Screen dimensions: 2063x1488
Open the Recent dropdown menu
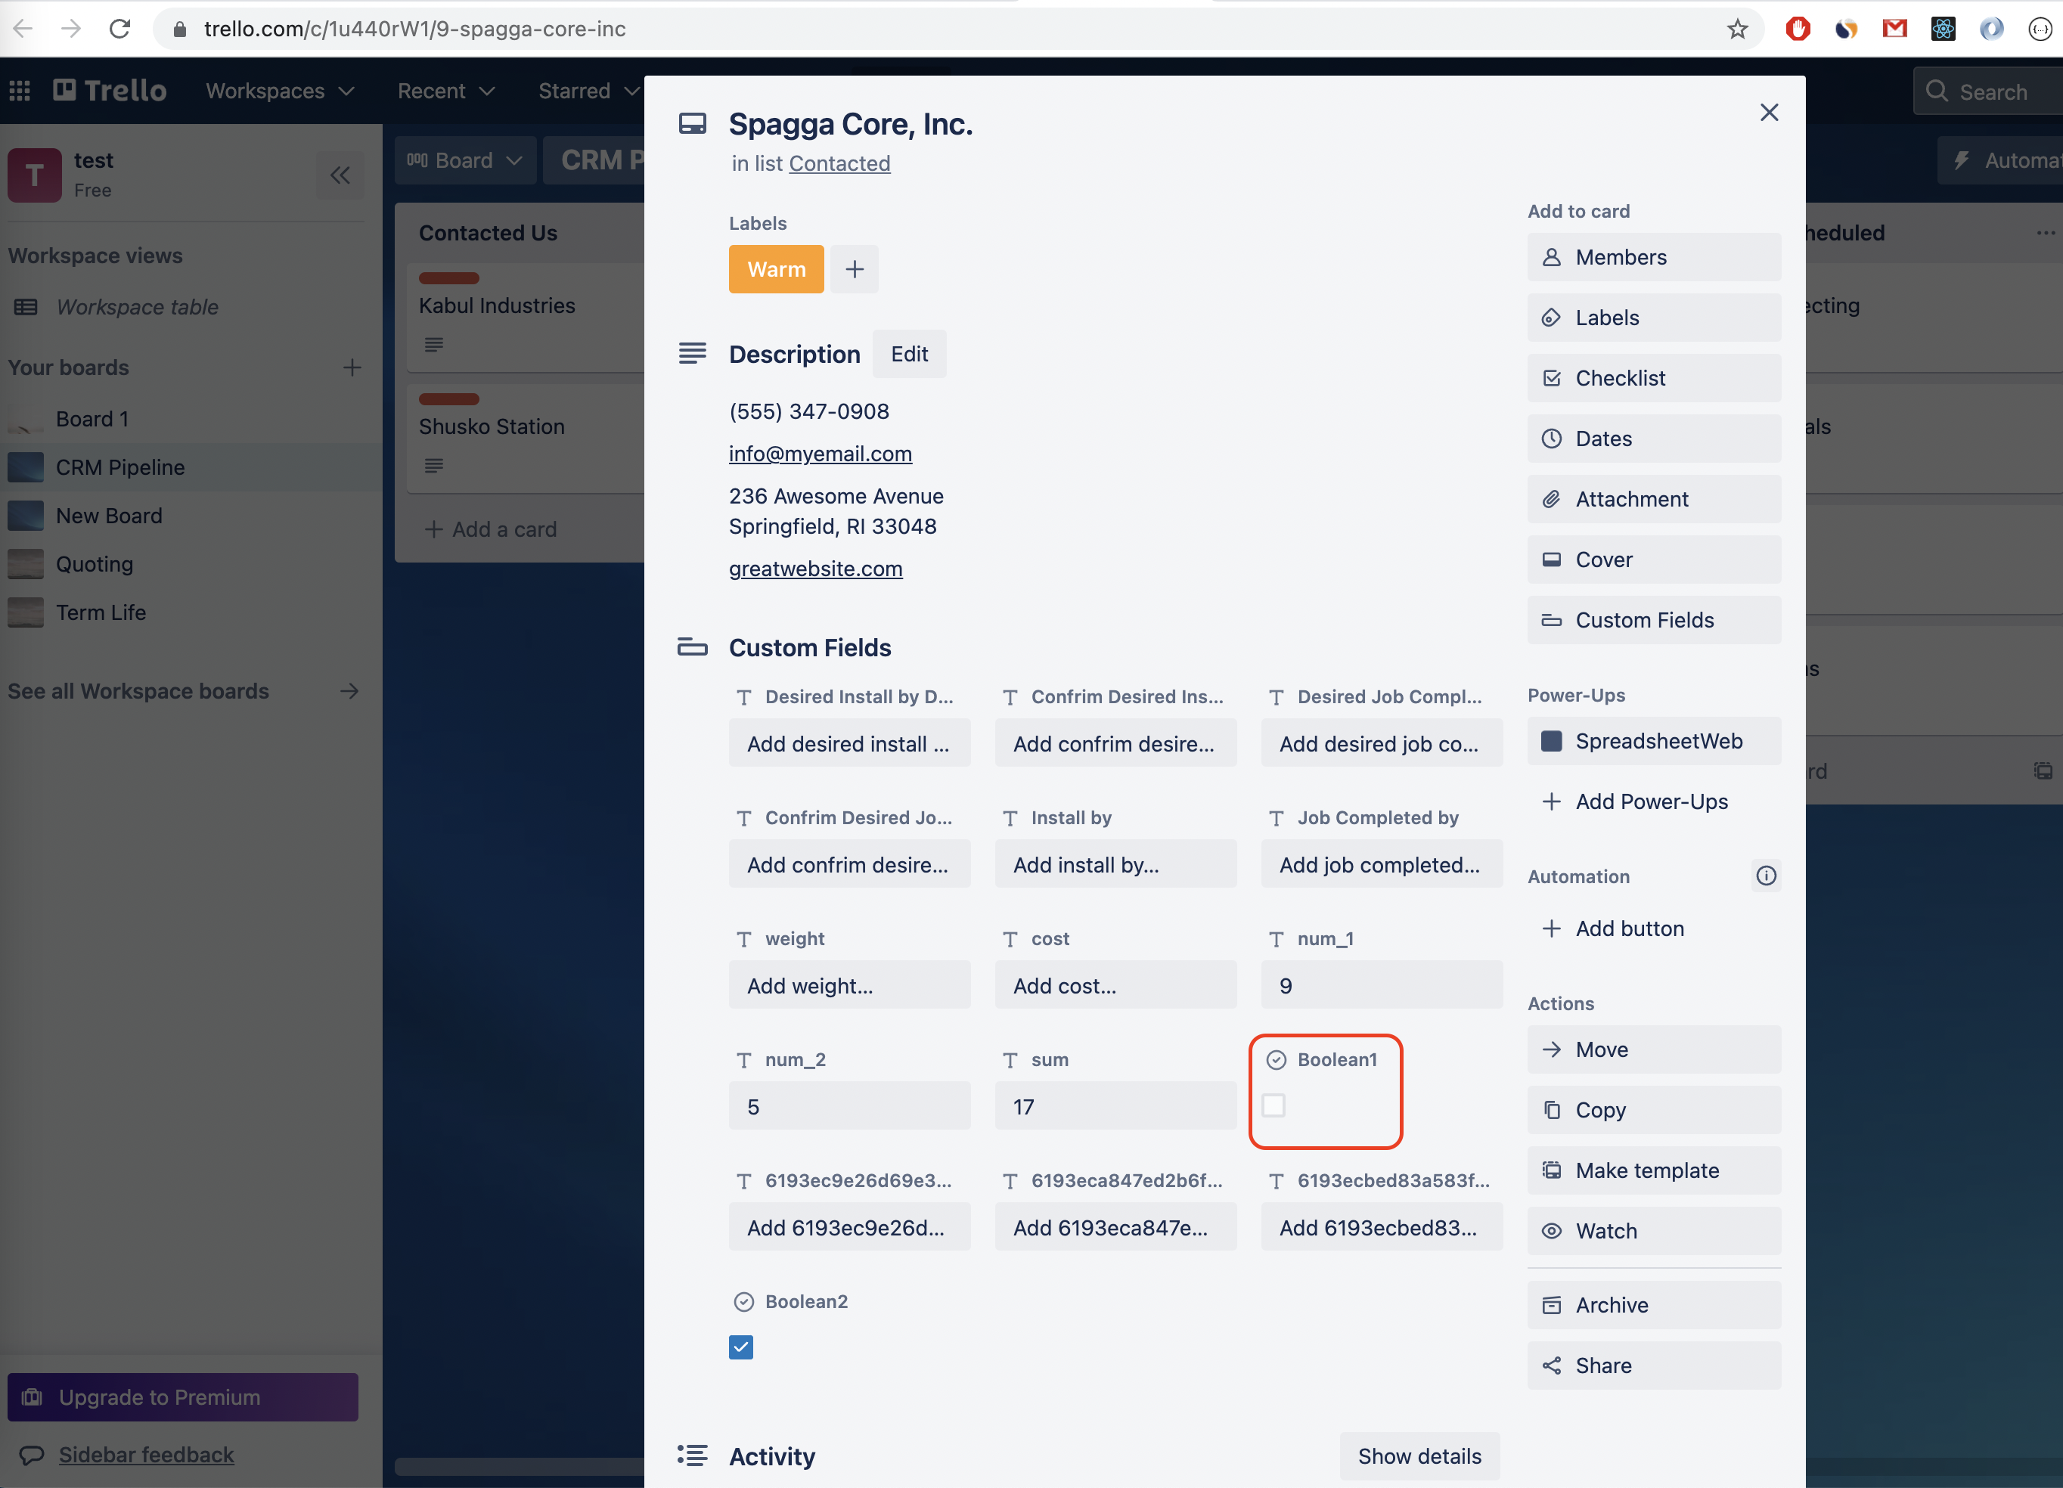coord(445,91)
